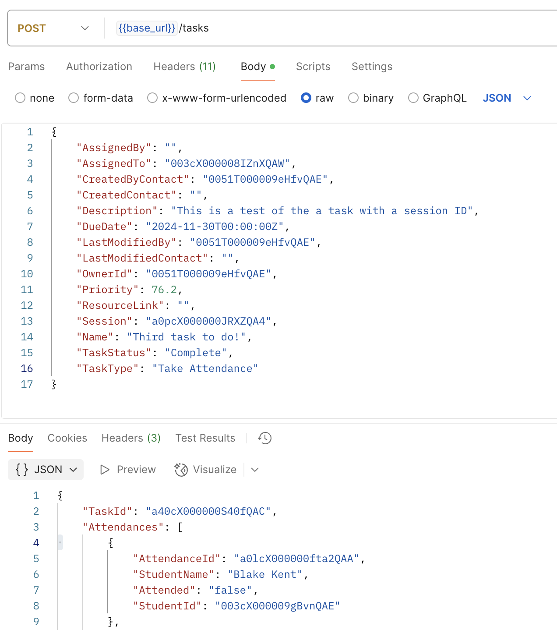Image resolution: width=557 pixels, height=630 pixels.
Task: Click the Priority value 76.2
Action: (164, 290)
